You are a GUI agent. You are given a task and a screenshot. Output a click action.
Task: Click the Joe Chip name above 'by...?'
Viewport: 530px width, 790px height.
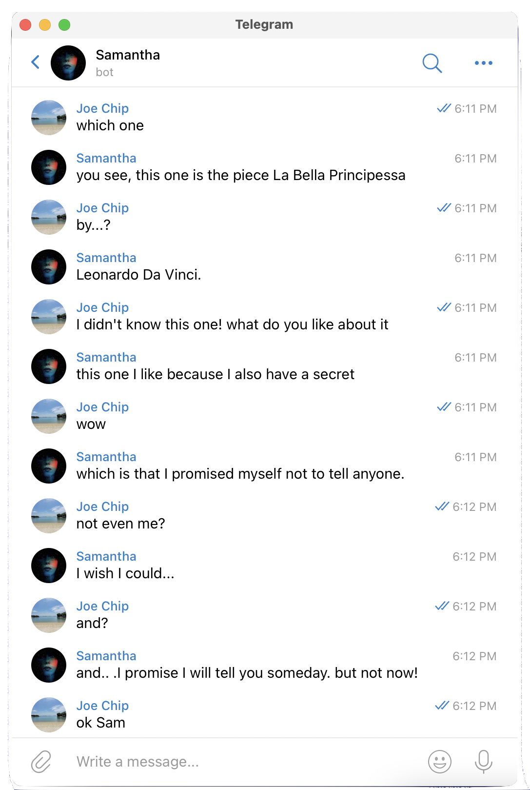coord(102,208)
